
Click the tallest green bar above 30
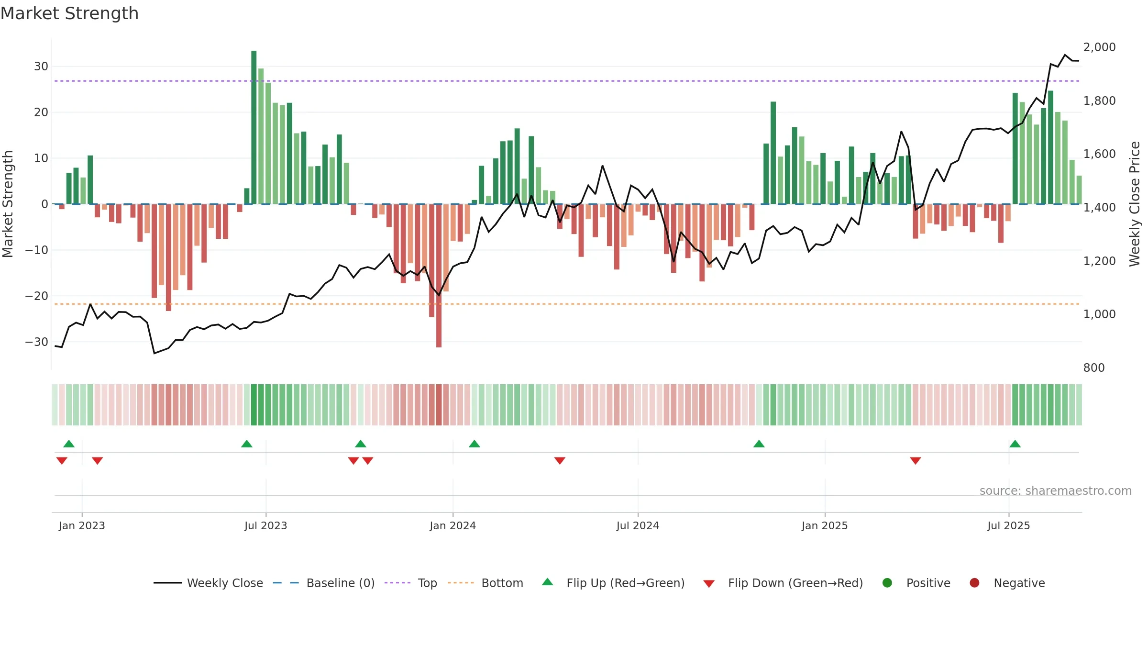pos(254,127)
